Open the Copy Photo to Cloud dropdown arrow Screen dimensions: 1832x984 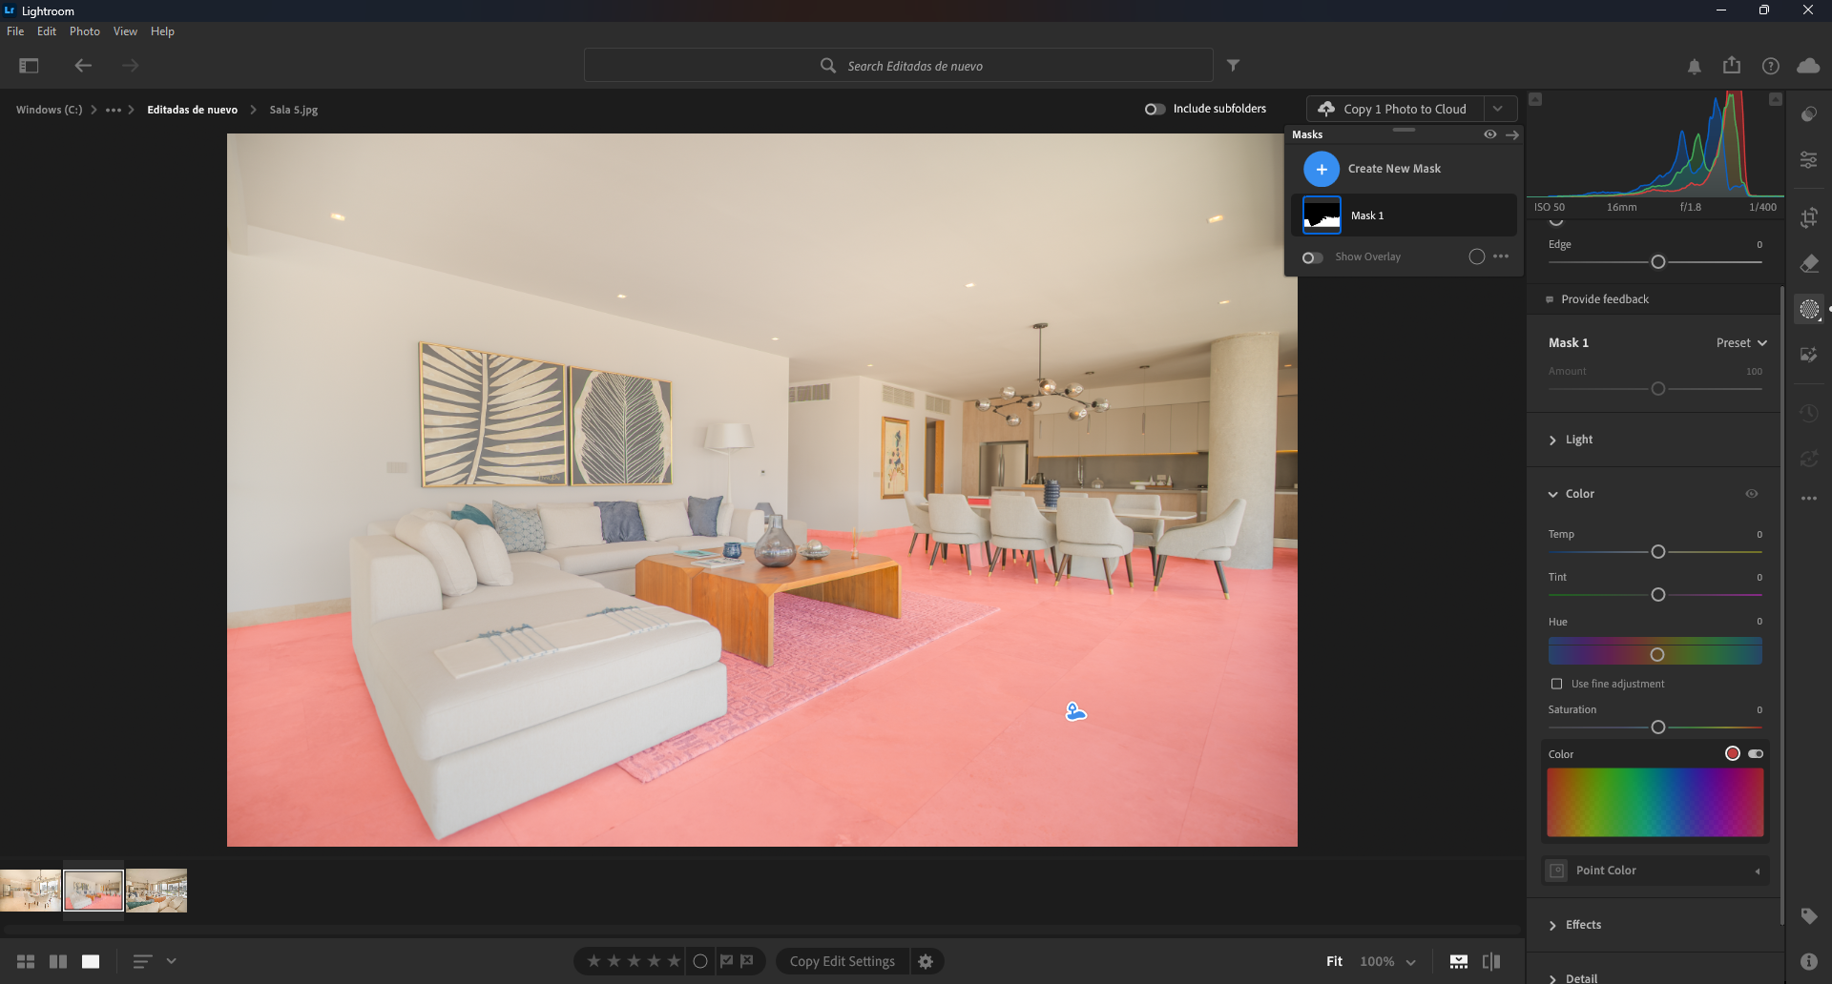(x=1499, y=109)
